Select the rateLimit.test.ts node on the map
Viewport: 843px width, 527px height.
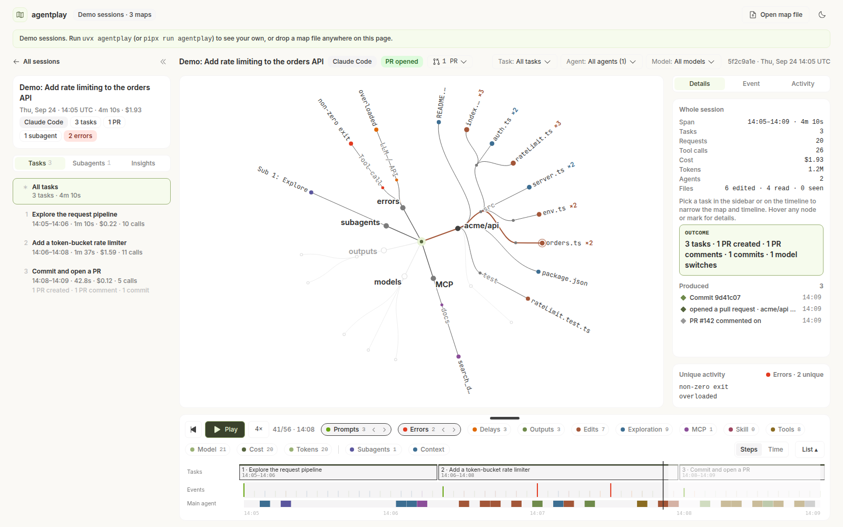[x=528, y=299]
